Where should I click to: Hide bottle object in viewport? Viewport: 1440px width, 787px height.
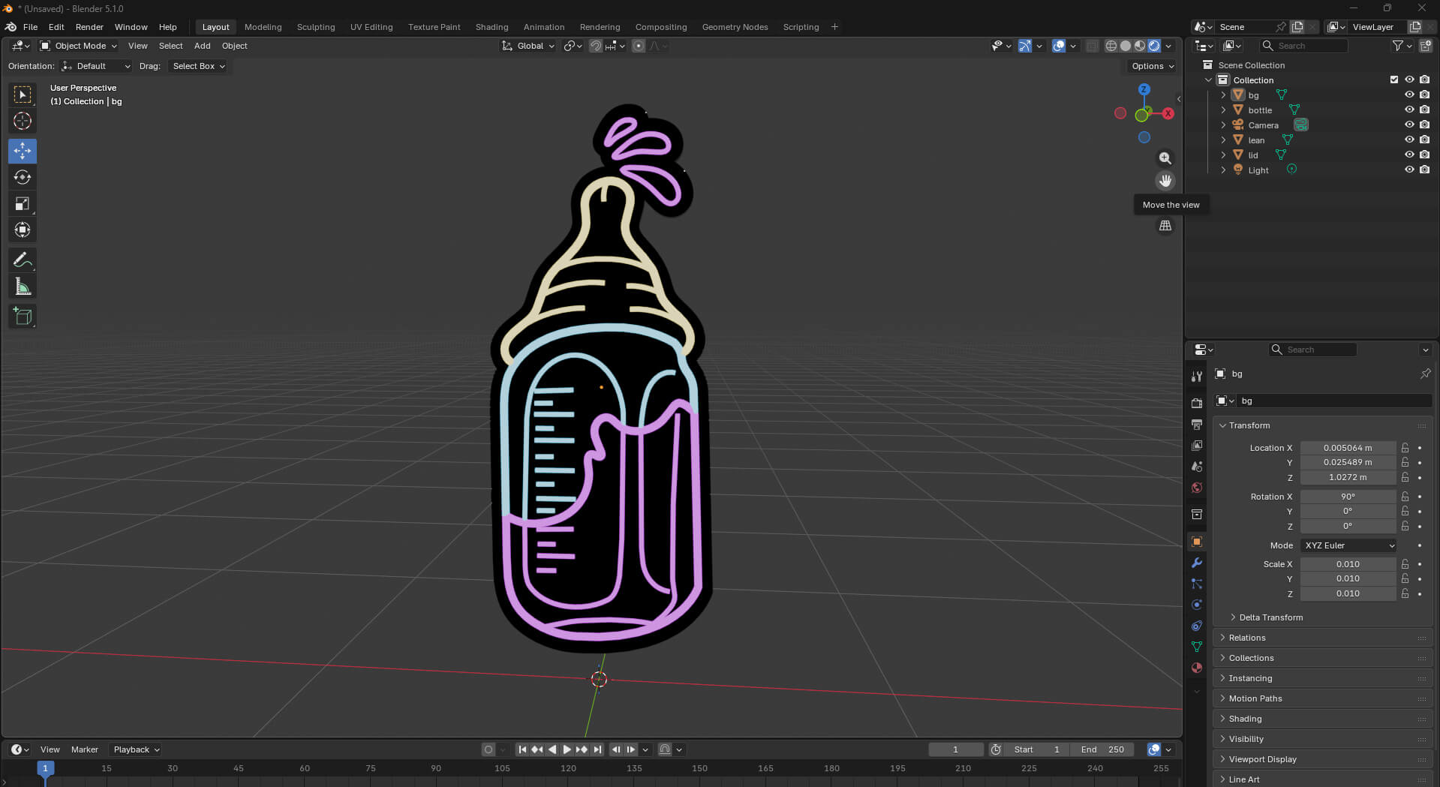pos(1409,110)
